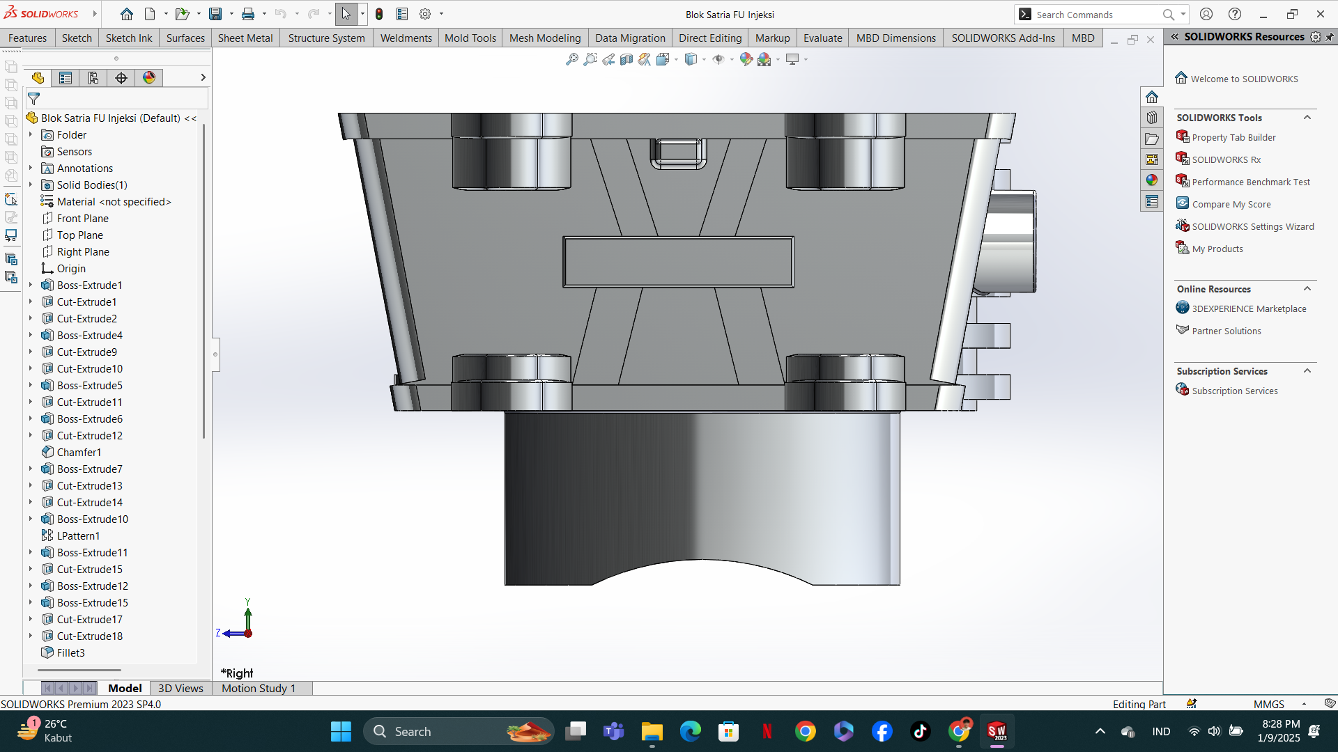This screenshot has width=1338, height=752.
Task: Open Design Library task pane icon
Action: pos(1152,118)
